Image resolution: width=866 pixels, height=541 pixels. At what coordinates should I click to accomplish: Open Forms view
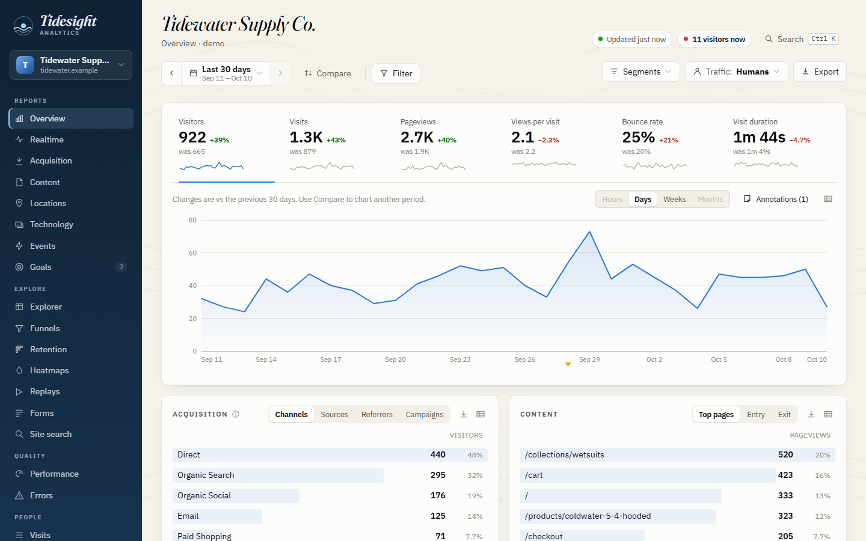71,413
